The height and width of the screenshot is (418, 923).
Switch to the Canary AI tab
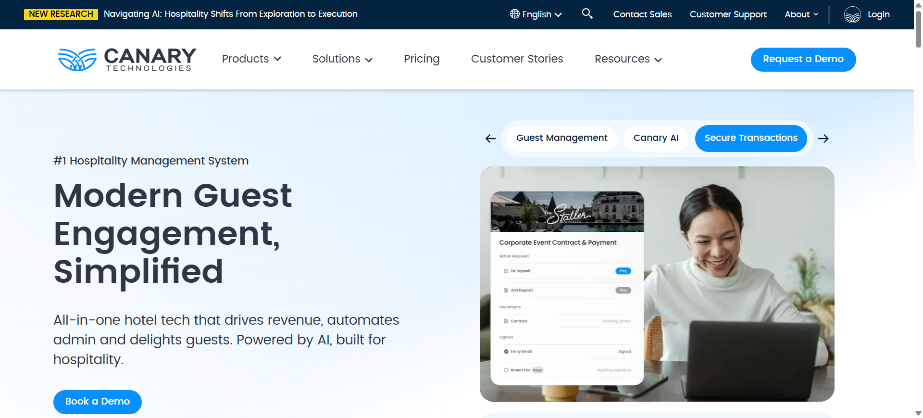tap(656, 138)
